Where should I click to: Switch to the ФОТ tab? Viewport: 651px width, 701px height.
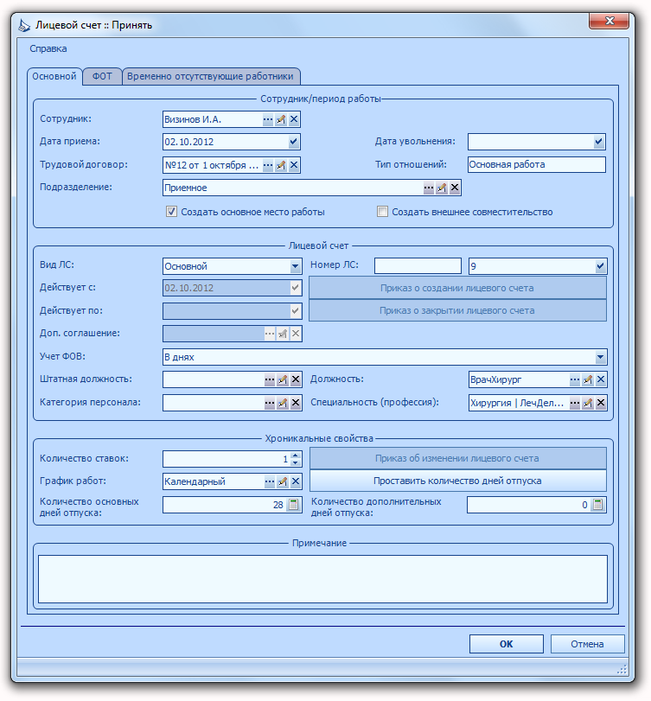[102, 76]
